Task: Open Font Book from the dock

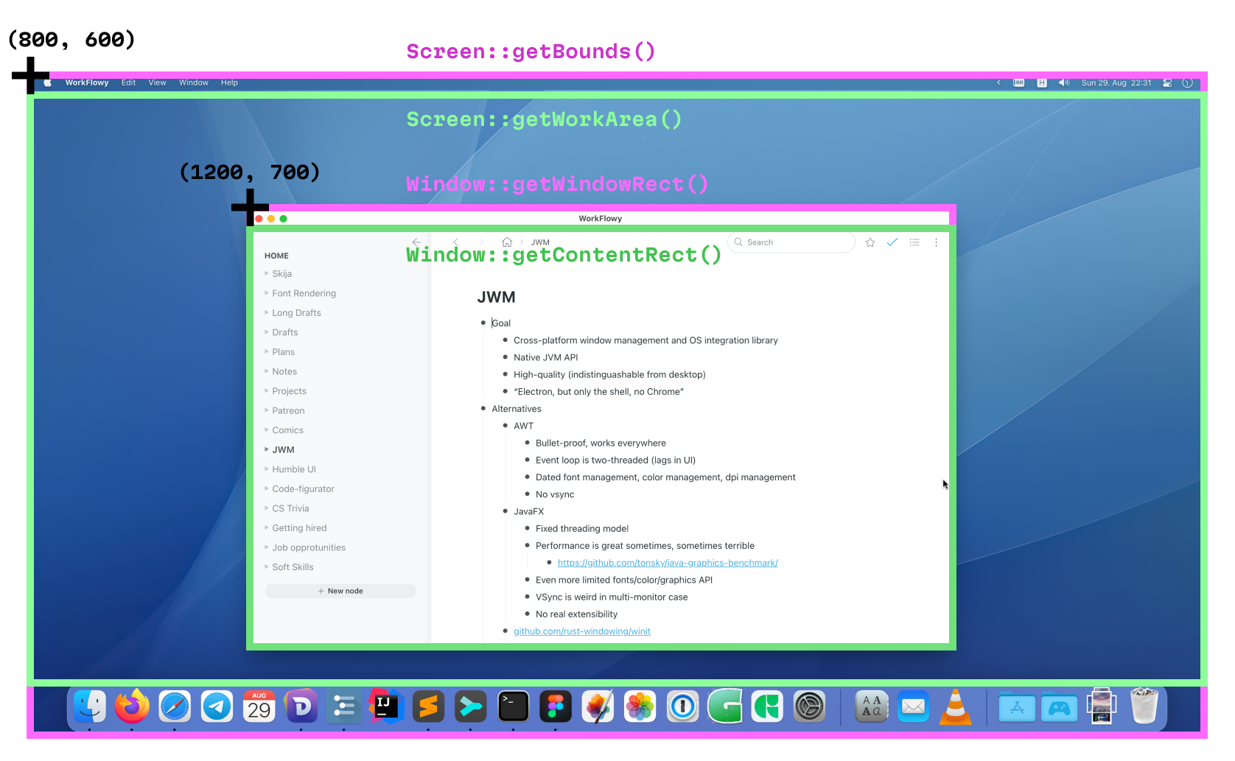Action: click(872, 707)
